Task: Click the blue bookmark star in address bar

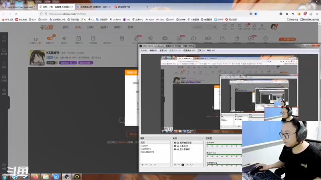Action: [x=256, y=14]
